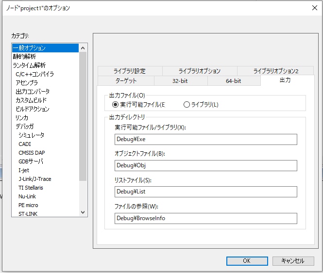Image resolution: width=323 pixels, height=273 pixels.
Task: Switch to ライブラリ設定 tab
Action: pyautogui.click(x=130, y=71)
